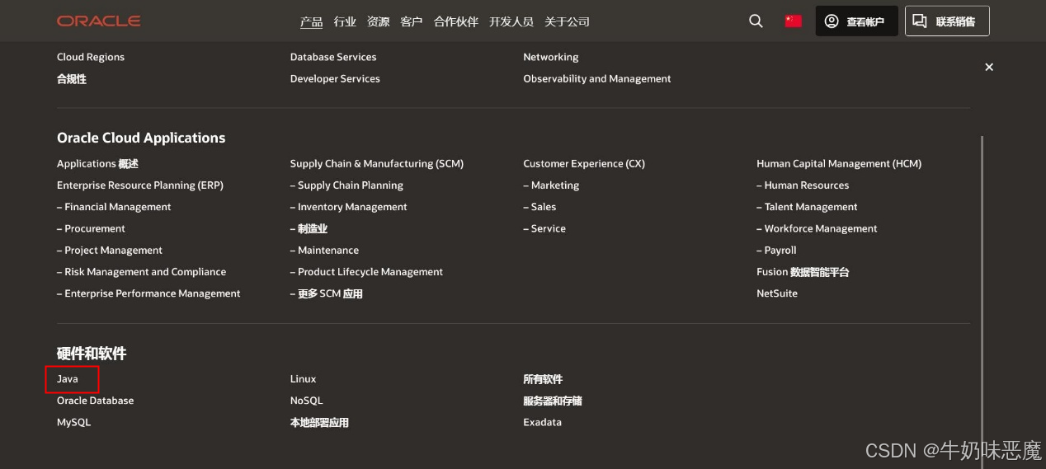Open Enterprise Performance Management link
This screenshot has height=469, width=1046.
(148, 293)
